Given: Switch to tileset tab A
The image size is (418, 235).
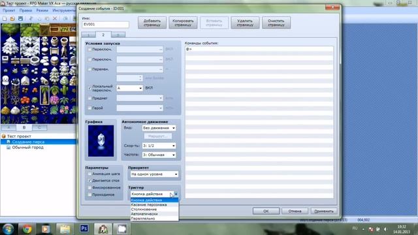Looking at the screenshot, I should (x=8, y=127).
